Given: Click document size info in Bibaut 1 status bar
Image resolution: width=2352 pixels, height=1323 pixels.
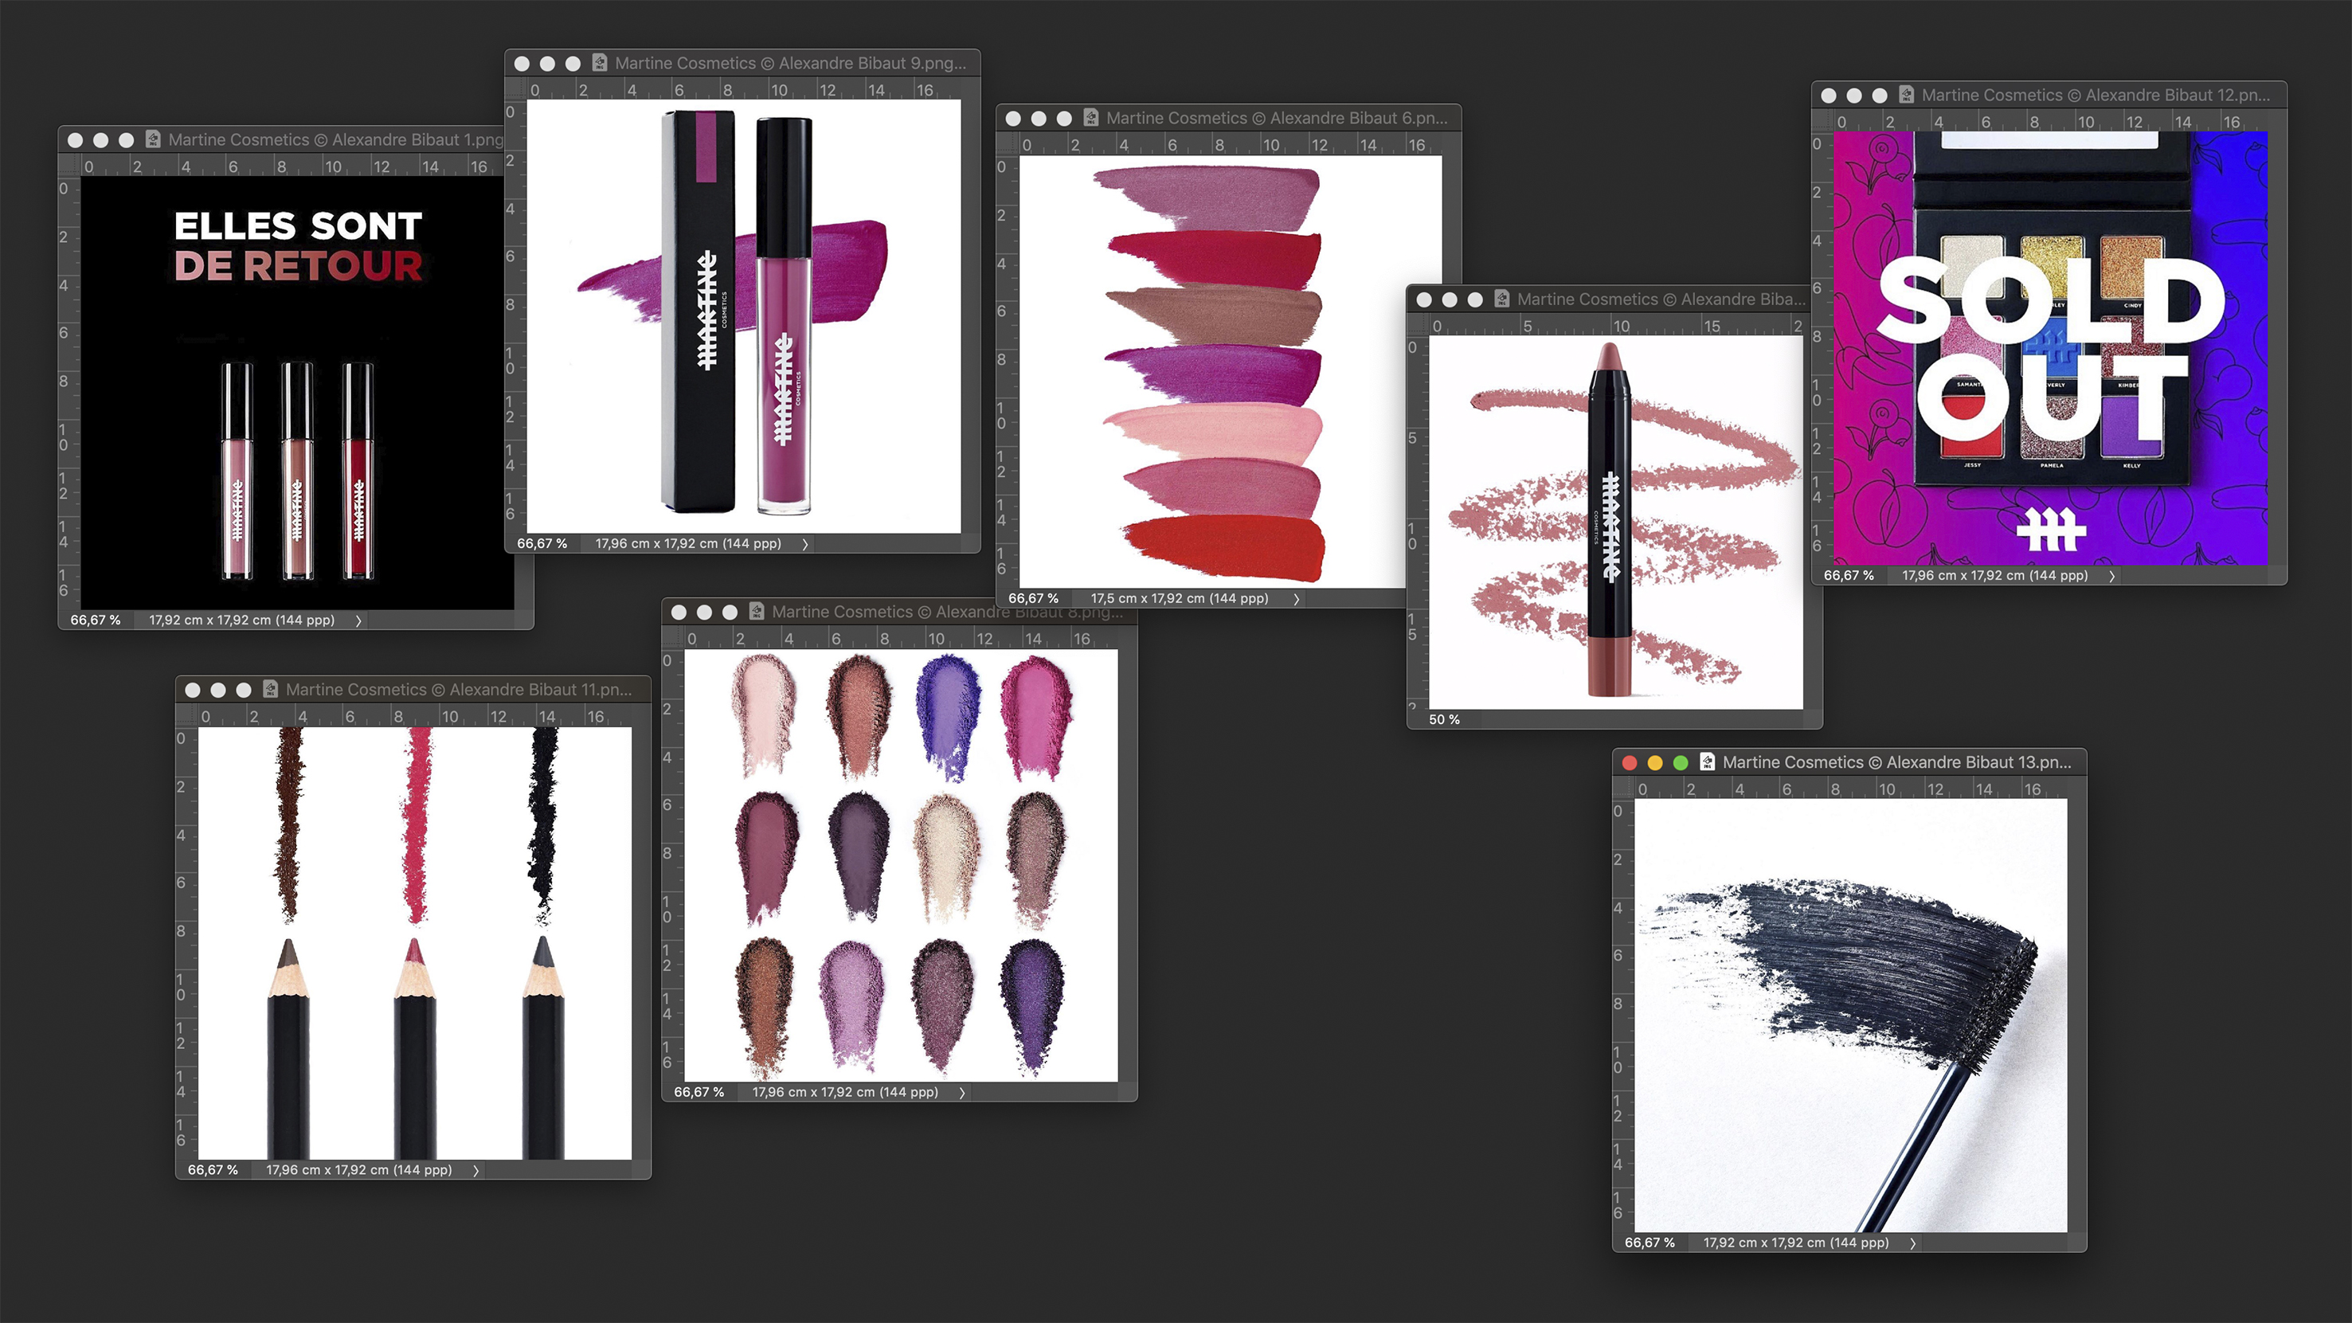Looking at the screenshot, I should click(x=241, y=620).
